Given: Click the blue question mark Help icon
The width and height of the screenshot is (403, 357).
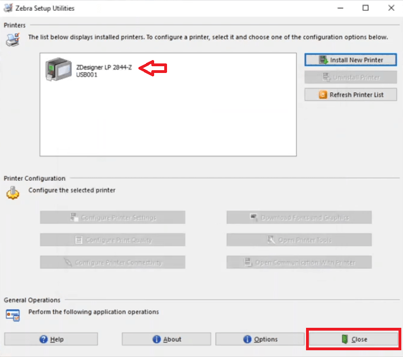Looking at the screenshot, I should coord(43,339).
